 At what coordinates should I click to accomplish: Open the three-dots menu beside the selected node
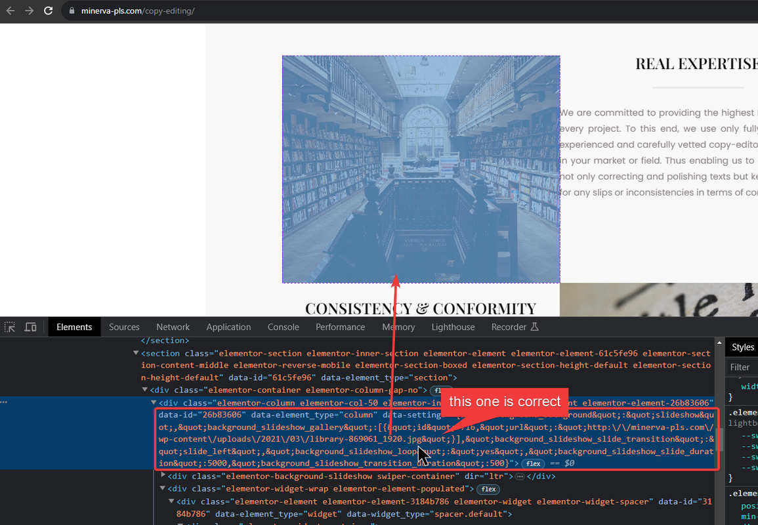[x=4, y=402]
